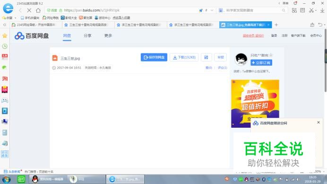Screen dimensions: 327x184
Task: Click the 会员中心 link
Action: (x=316, y=36)
